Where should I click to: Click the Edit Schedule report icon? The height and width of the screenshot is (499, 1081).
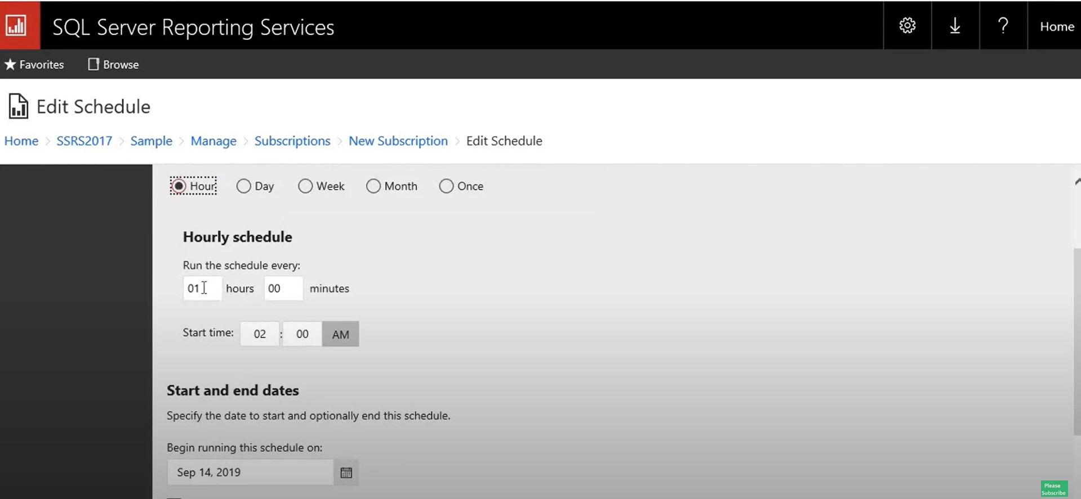tap(18, 106)
